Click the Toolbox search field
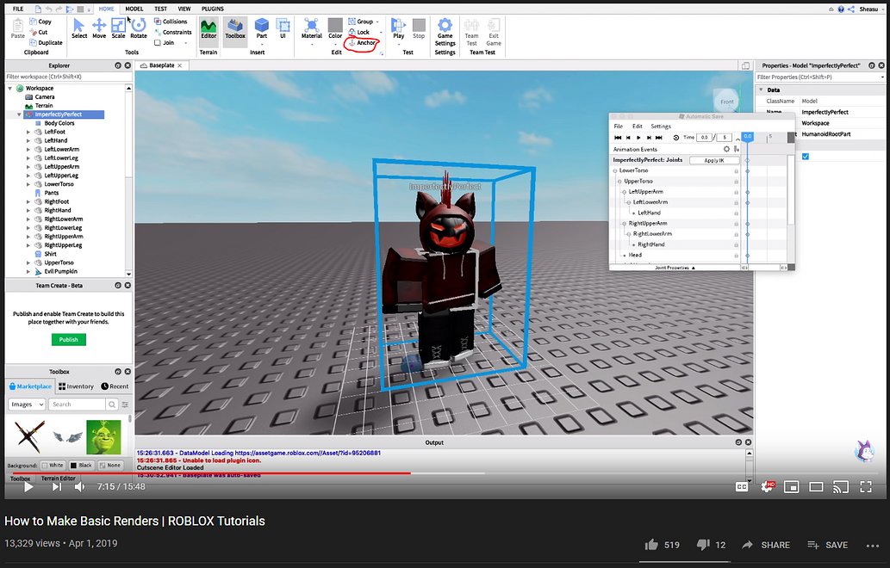Screen dimensions: 890x568 73,404
